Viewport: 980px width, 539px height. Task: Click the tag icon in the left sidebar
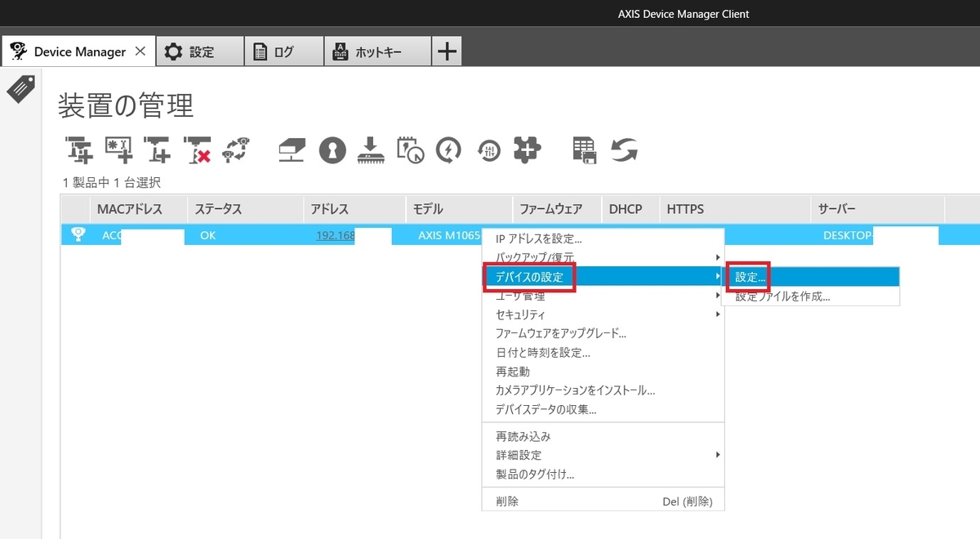click(20, 88)
